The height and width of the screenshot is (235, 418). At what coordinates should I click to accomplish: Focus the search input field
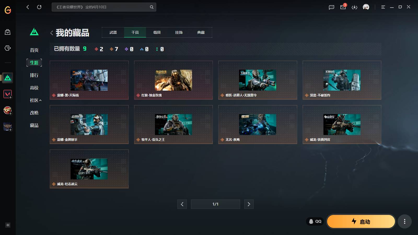101,7
